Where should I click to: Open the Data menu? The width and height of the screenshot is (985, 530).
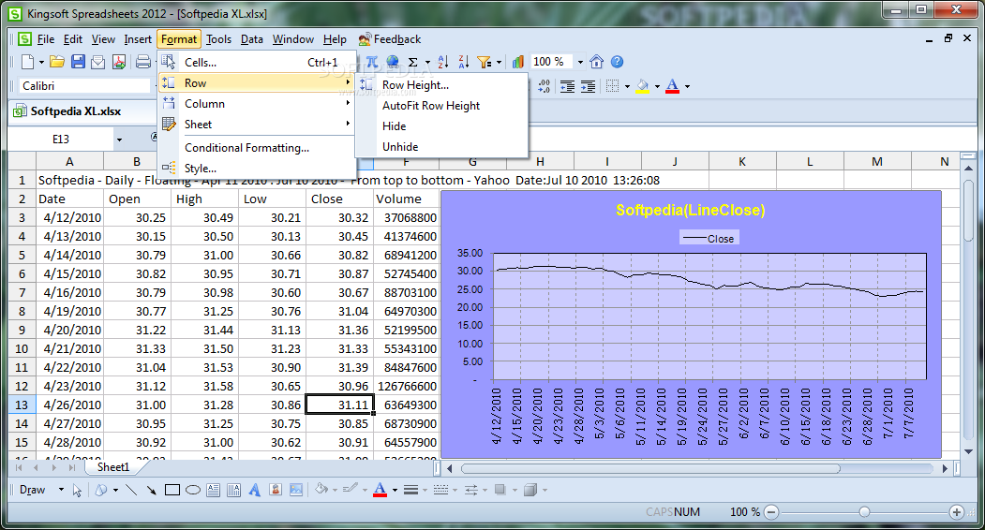click(252, 39)
